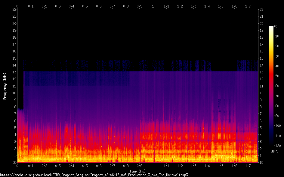Click the 'Frequency (kHz)' axis label
This screenshot has height=177, width=284.
5,86
